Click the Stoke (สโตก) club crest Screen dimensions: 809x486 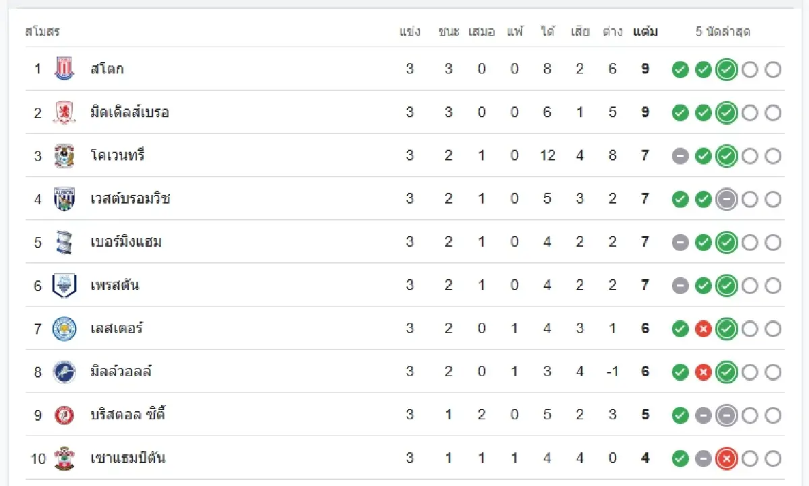click(x=63, y=69)
